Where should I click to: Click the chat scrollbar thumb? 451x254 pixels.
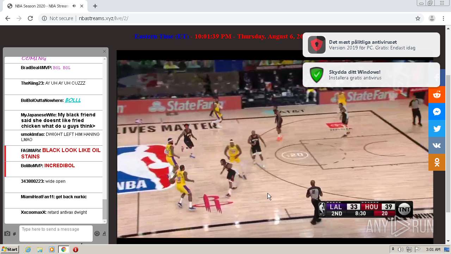coord(104,209)
